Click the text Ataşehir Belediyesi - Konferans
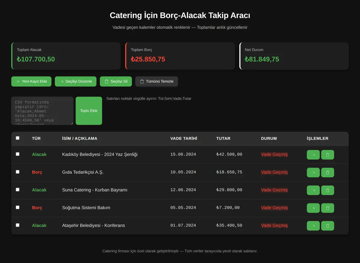The height and width of the screenshot is (263, 360). click(94, 225)
